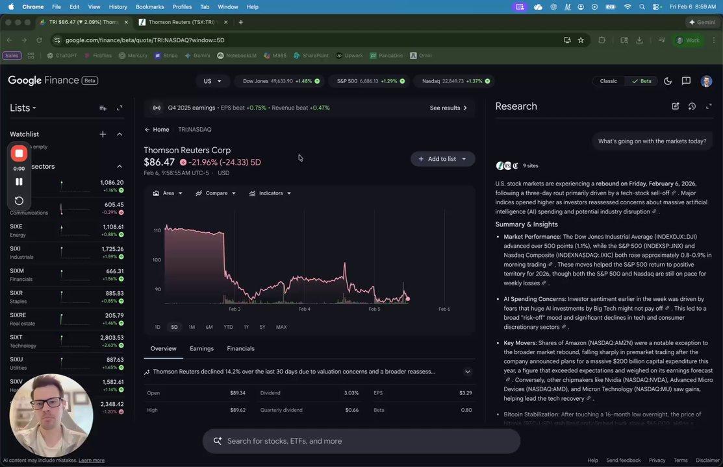Screen dimensions: 723x467
Task: Open the Google account avatar
Action: 706,81
